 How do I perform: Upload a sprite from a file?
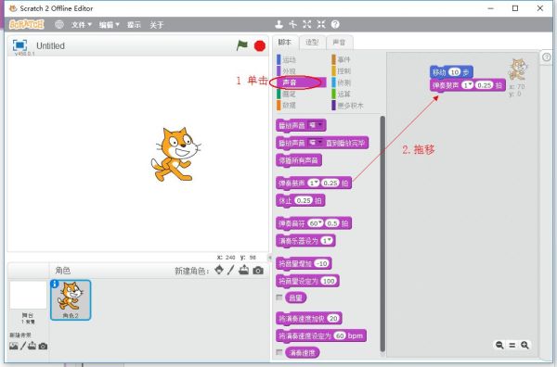click(x=243, y=271)
